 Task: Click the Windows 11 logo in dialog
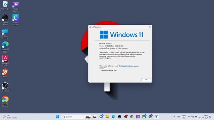tap(121, 35)
